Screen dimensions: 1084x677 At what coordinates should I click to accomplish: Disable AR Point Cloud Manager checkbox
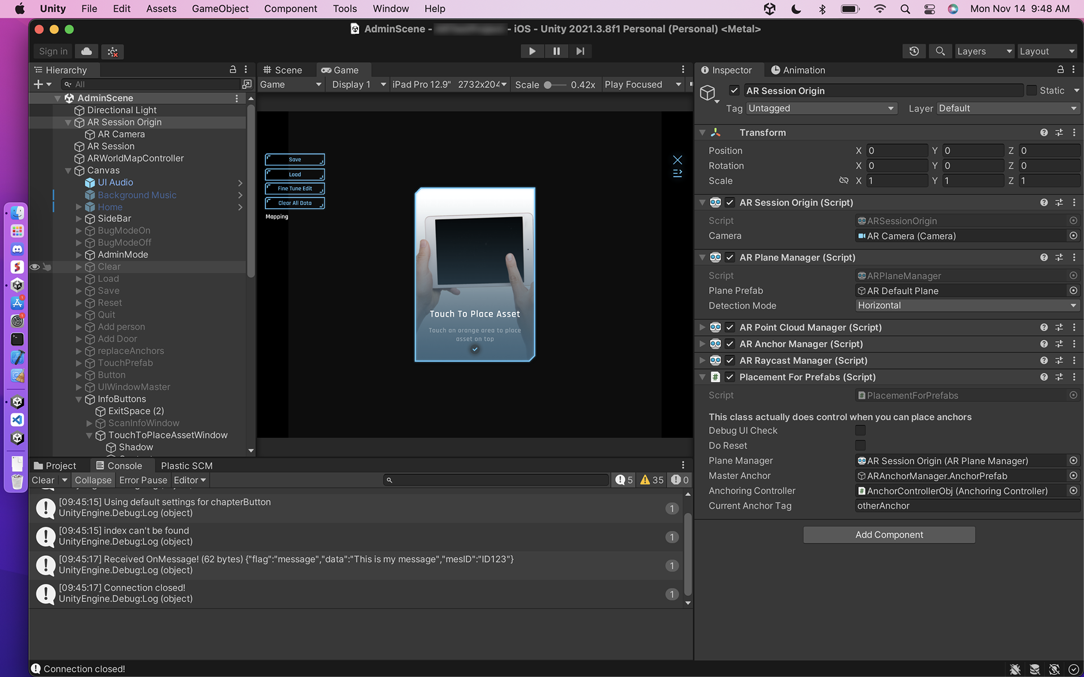730,327
